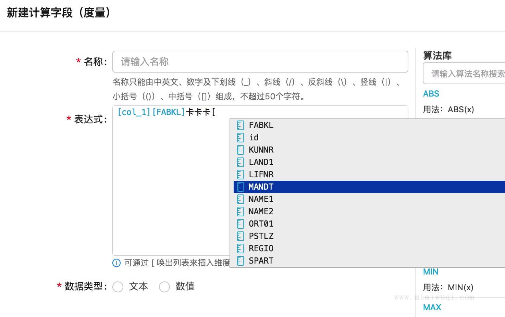Click the field icon beside NAME2
Image resolution: width=505 pixels, height=317 pixels.
coord(241,212)
